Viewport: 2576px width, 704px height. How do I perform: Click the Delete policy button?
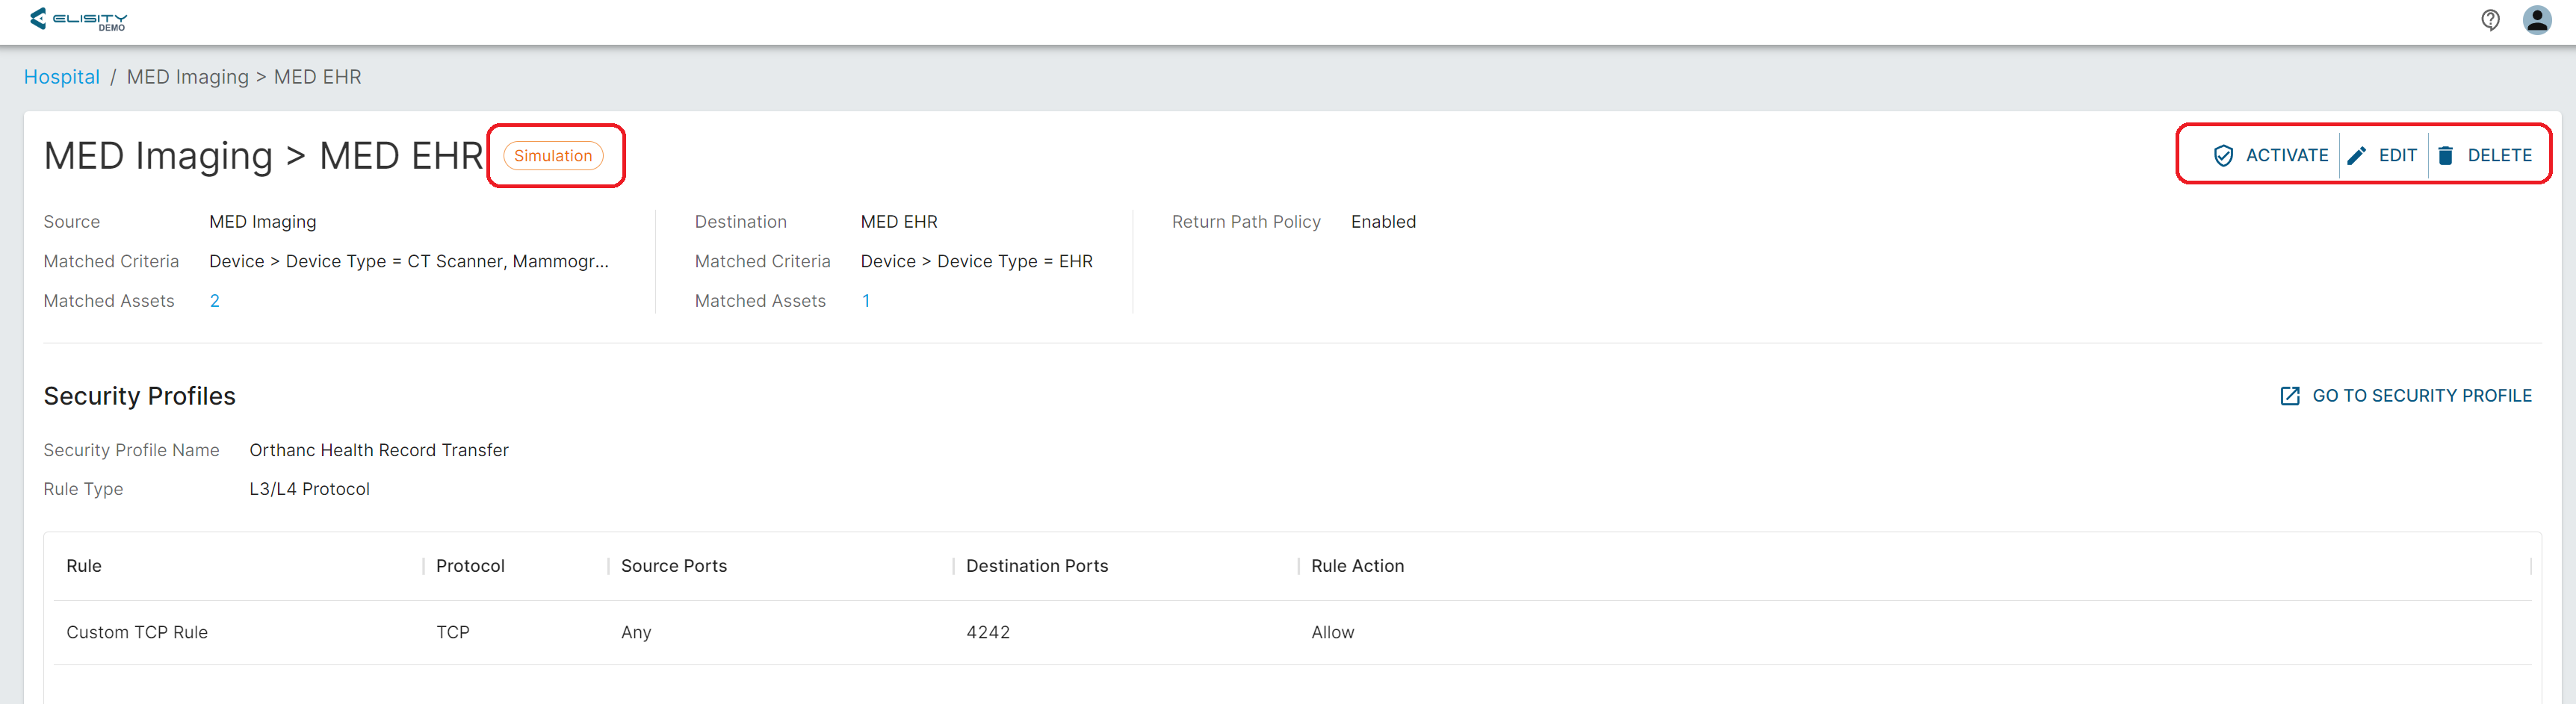pyautogui.click(x=2485, y=155)
